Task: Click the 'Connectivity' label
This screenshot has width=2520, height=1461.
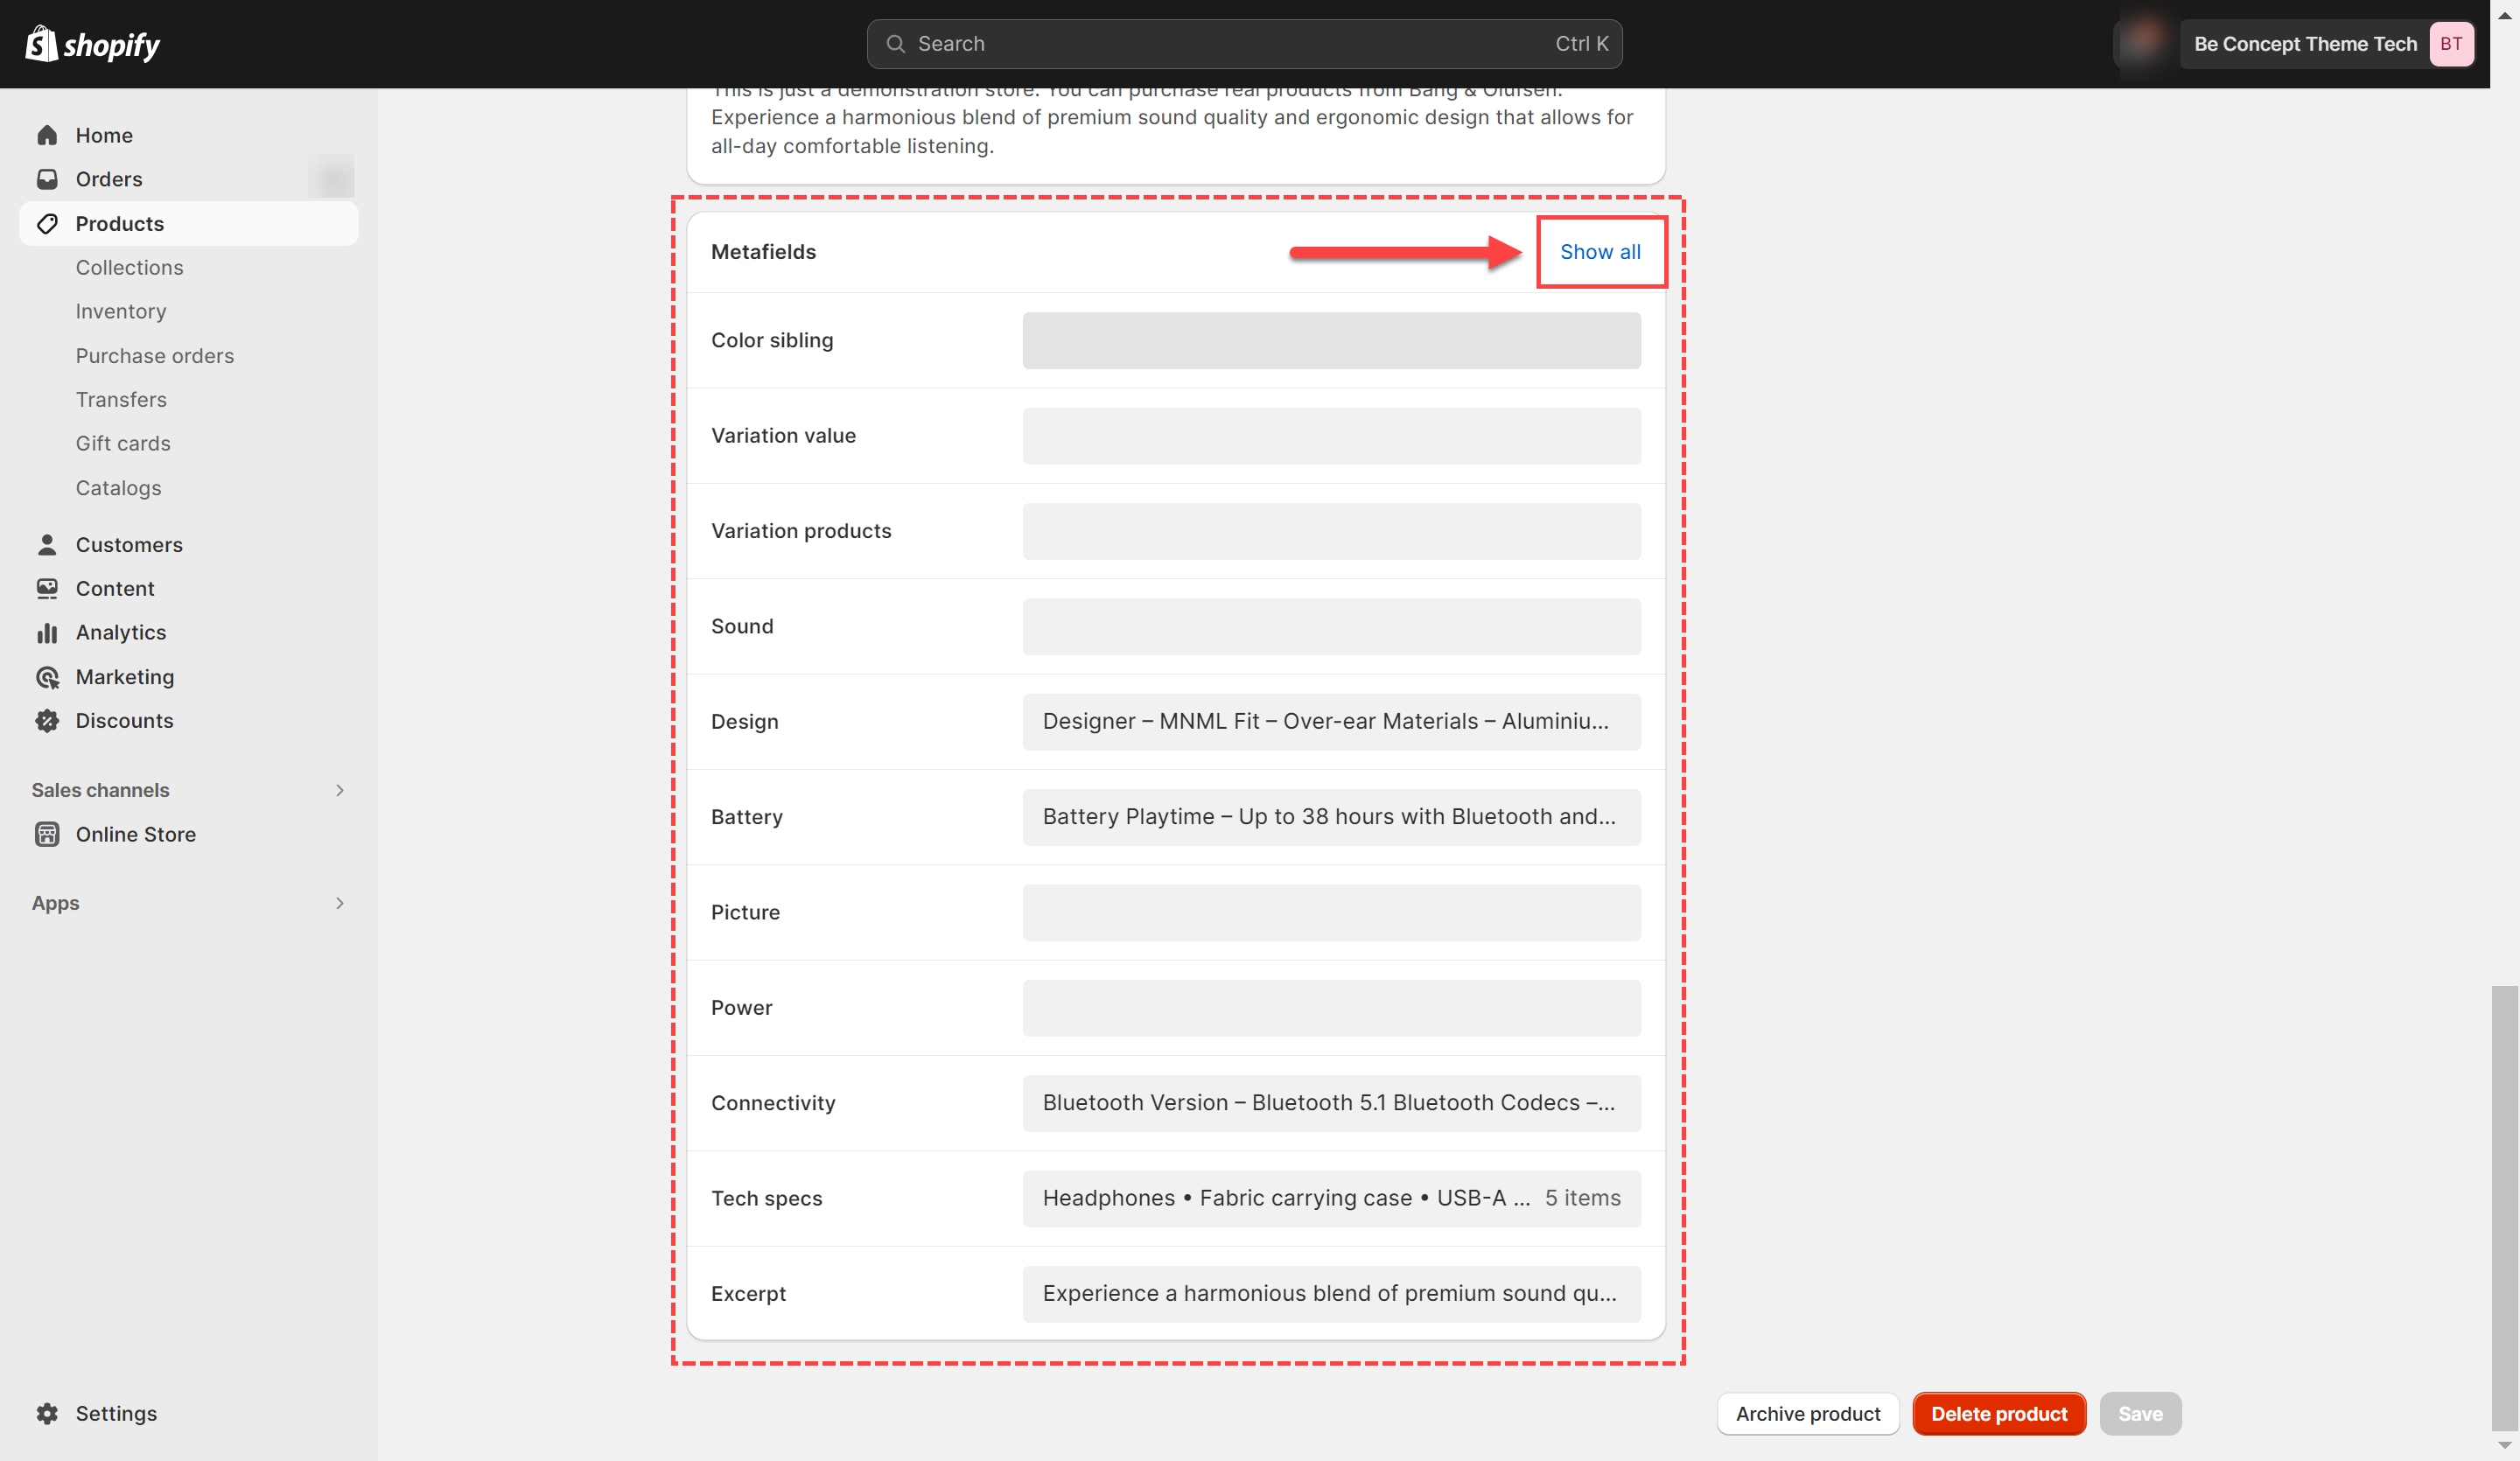Action: click(773, 1103)
